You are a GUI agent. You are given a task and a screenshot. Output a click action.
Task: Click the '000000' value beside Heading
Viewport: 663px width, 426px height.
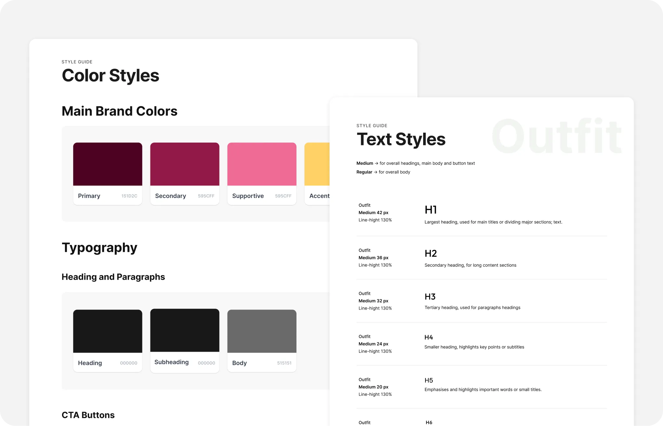[x=129, y=363]
